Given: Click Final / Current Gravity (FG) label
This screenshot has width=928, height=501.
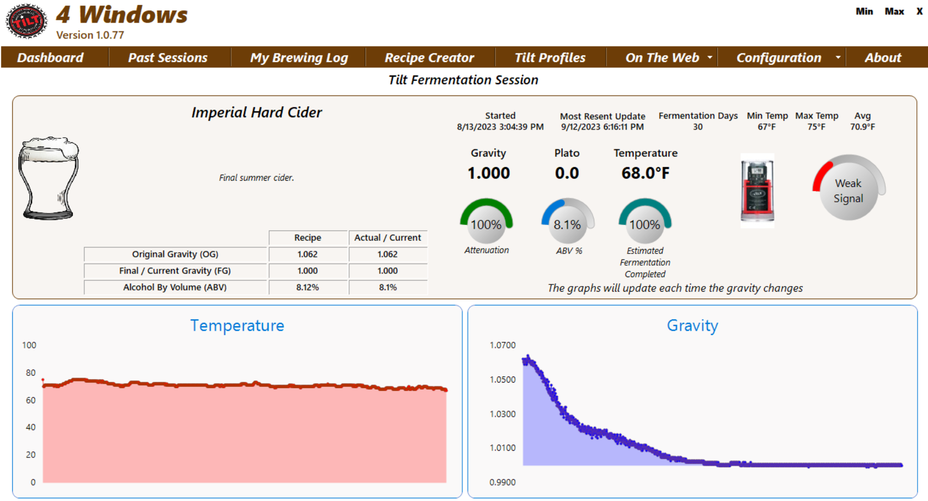Looking at the screenshot, I should (175, 271).
